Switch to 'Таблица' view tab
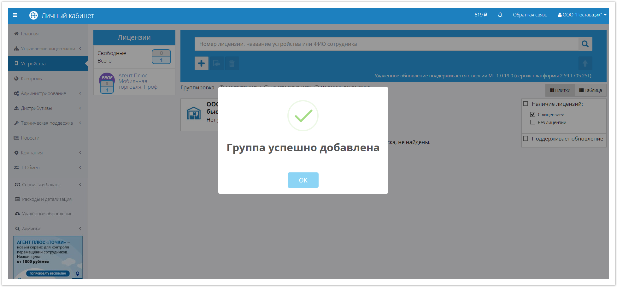Image resolution: width=617 pixels, height=287 pixels. click(591, 90)
